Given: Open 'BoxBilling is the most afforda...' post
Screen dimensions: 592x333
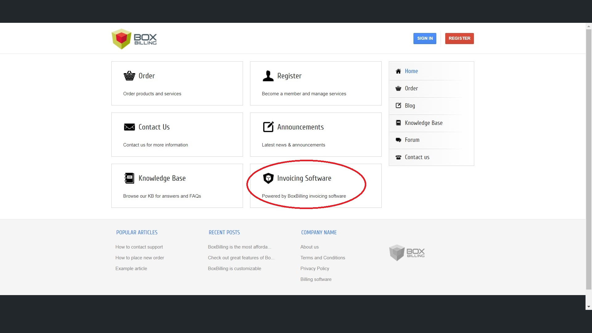Looking at the screenshot, I should 240,247.
